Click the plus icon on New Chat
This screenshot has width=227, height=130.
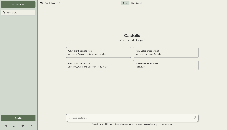pyautogui.click(x=13, y=4)
